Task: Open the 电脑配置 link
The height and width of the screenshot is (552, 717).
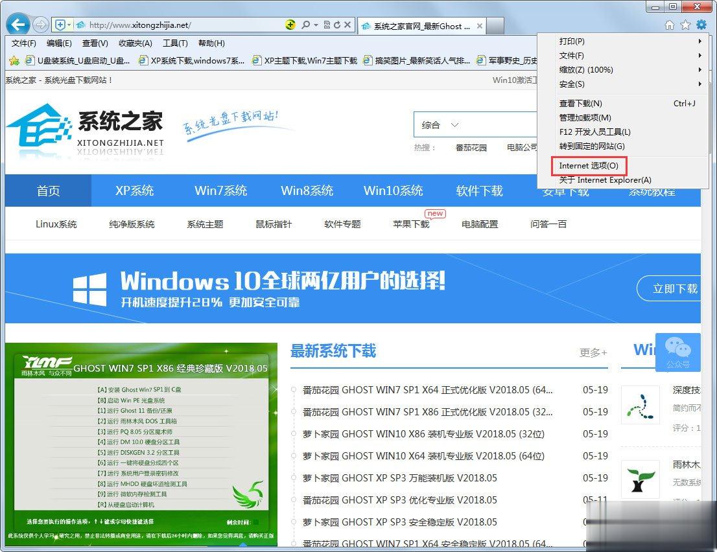Action: click(480, 224)
